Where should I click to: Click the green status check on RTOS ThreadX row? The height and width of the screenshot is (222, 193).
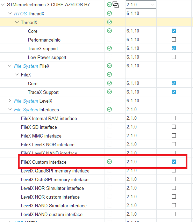(109, 14)
